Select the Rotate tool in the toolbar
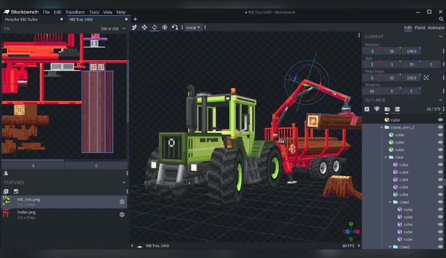The image size is (446, 258). pos(155,27)
